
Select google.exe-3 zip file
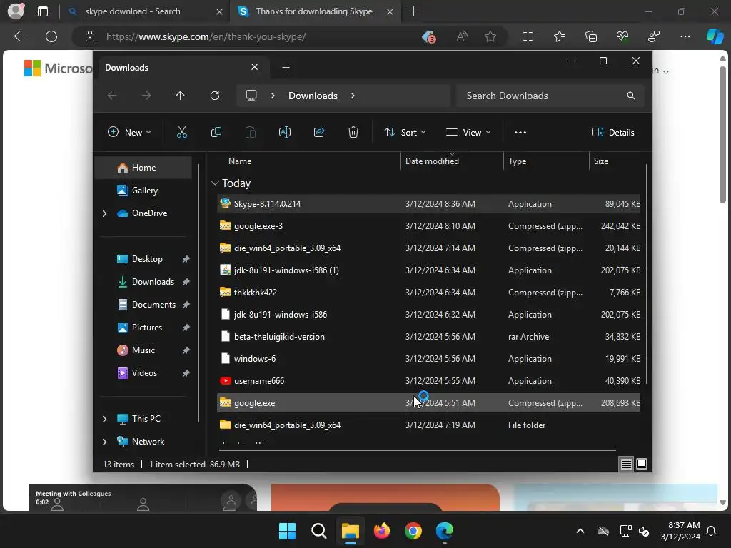(x=428, y=226)
